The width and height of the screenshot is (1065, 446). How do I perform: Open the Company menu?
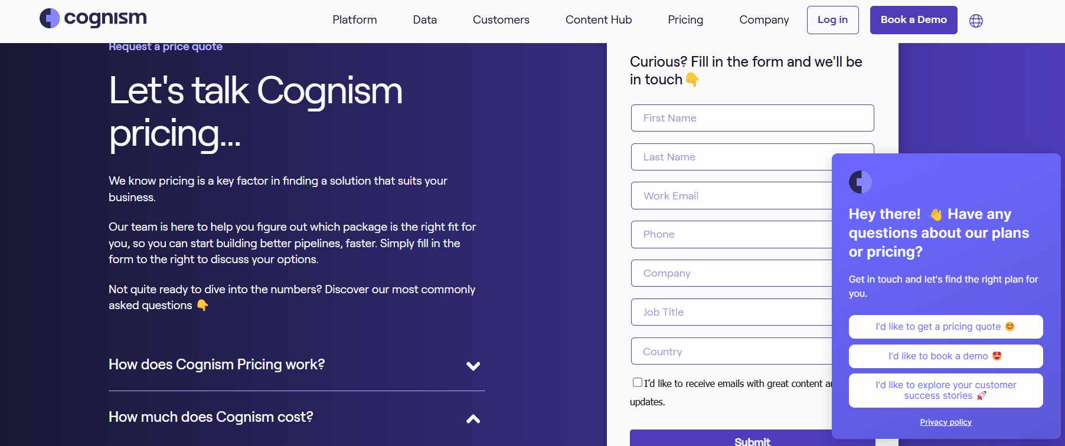(x=764, y=20)
